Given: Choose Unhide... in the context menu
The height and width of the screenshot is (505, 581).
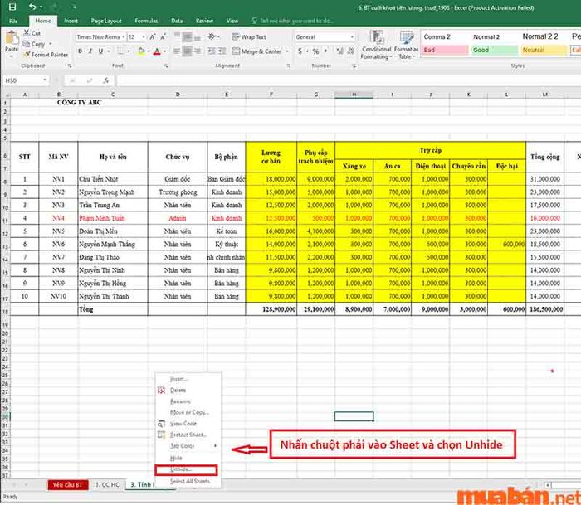Looking at the screenshot, I should [x=186, y=470].
